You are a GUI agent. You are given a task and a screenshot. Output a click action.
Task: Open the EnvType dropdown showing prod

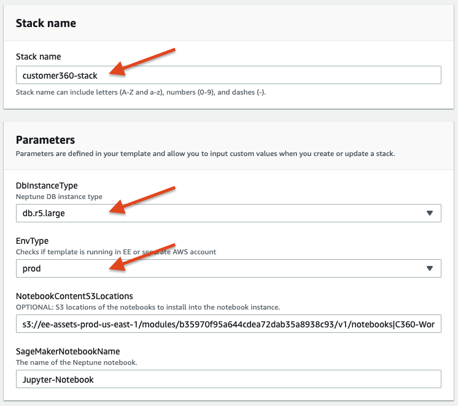coord(221,268)
